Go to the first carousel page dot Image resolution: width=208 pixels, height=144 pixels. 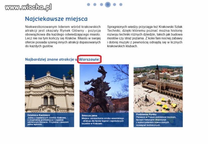(88, 5)
